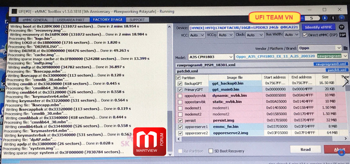Viewport: 350px width, 164px height.
Task: Disable Direct eMMC (ISP) checkbox
Action: click(x=305, y=35)
